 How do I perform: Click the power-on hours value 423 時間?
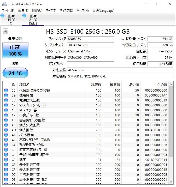[x=161, y=64]
